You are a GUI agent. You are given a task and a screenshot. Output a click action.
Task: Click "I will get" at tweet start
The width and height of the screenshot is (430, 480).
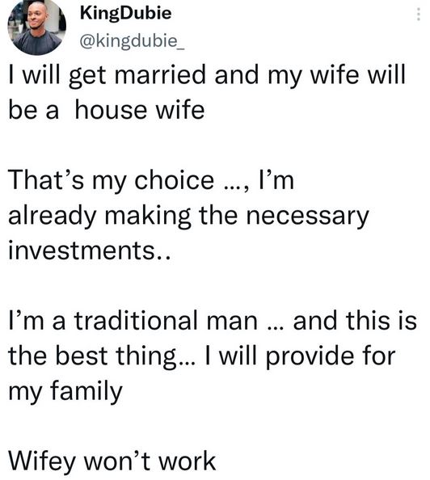click(x=57, y=76)
